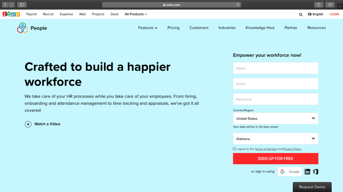Click the Email input field
343x192 pixels.
click(275, 84)
